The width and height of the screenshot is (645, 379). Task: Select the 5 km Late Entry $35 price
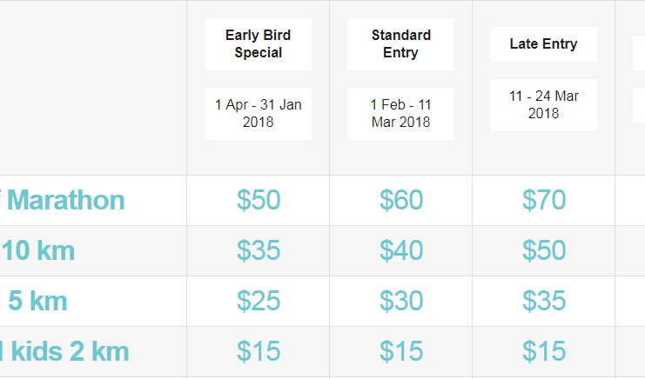(544, 302)
